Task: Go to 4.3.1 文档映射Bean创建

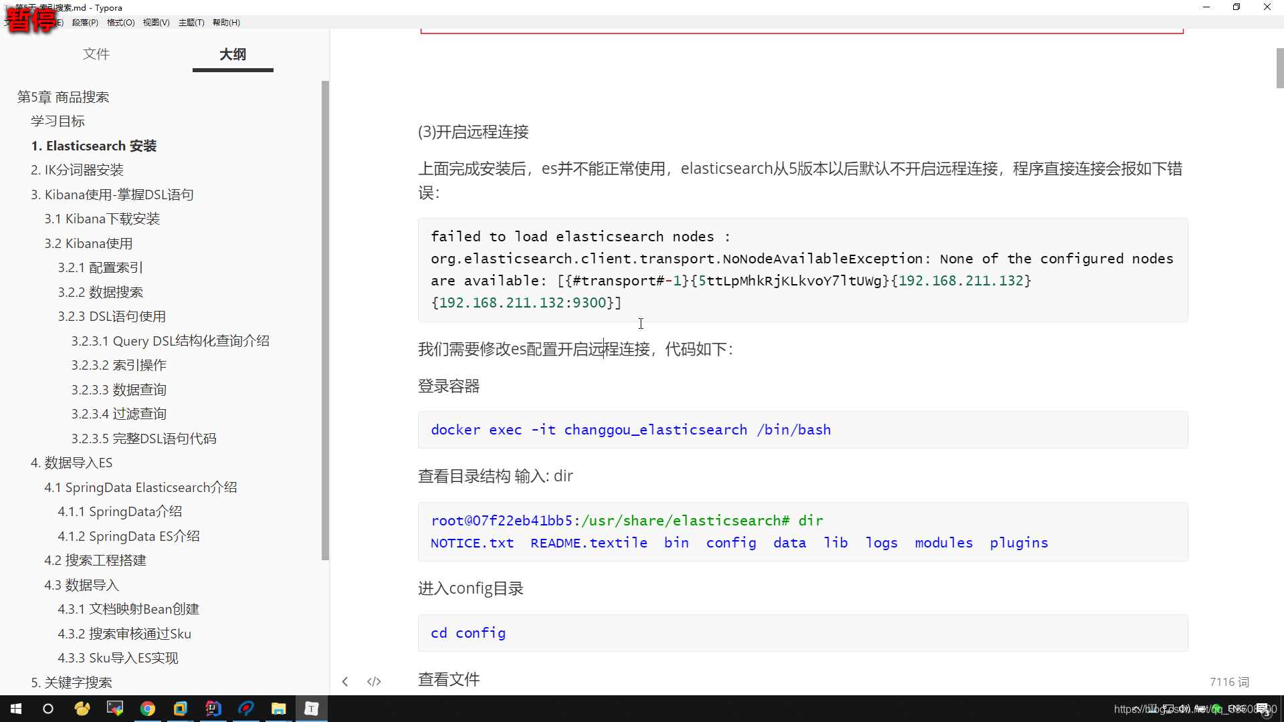Action: pos(128,609)
